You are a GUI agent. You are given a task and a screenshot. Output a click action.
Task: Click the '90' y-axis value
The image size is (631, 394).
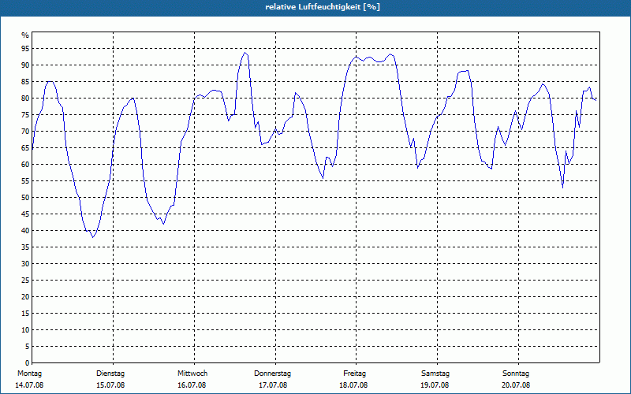click(x=25, y=65)
